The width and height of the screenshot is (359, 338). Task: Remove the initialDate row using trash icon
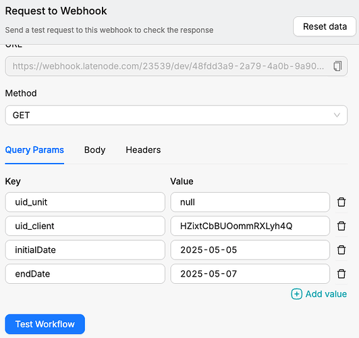coord(341,249)
